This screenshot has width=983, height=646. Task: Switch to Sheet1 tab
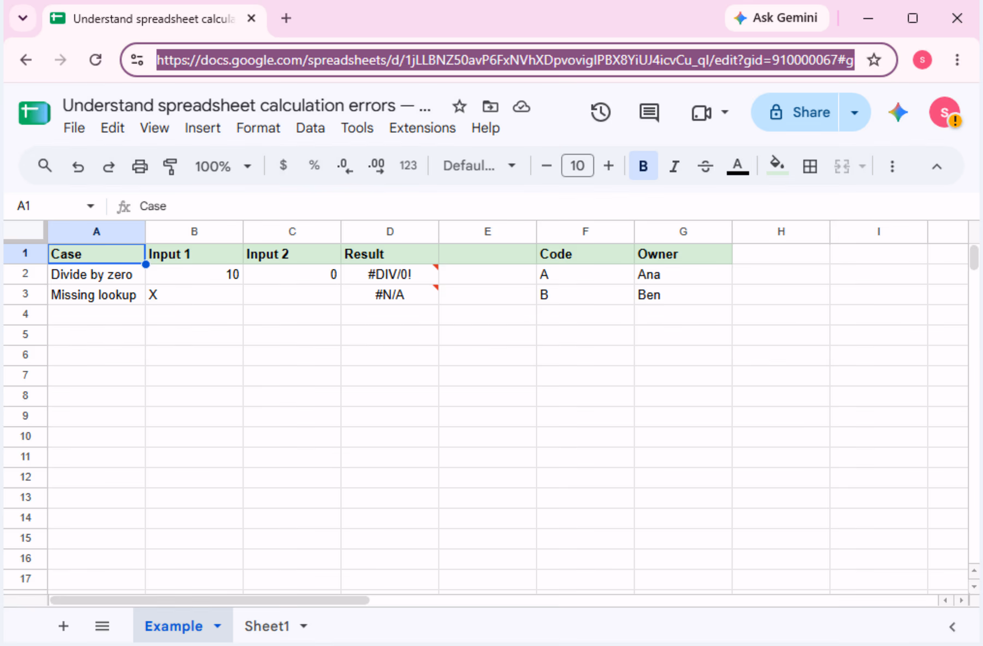267,626
